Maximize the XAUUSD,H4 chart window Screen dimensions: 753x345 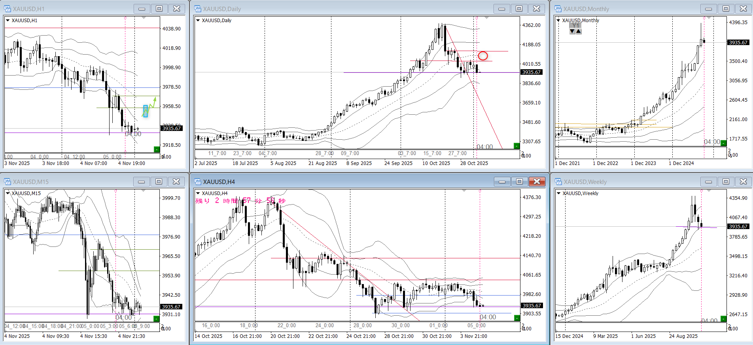click(519, 182)
